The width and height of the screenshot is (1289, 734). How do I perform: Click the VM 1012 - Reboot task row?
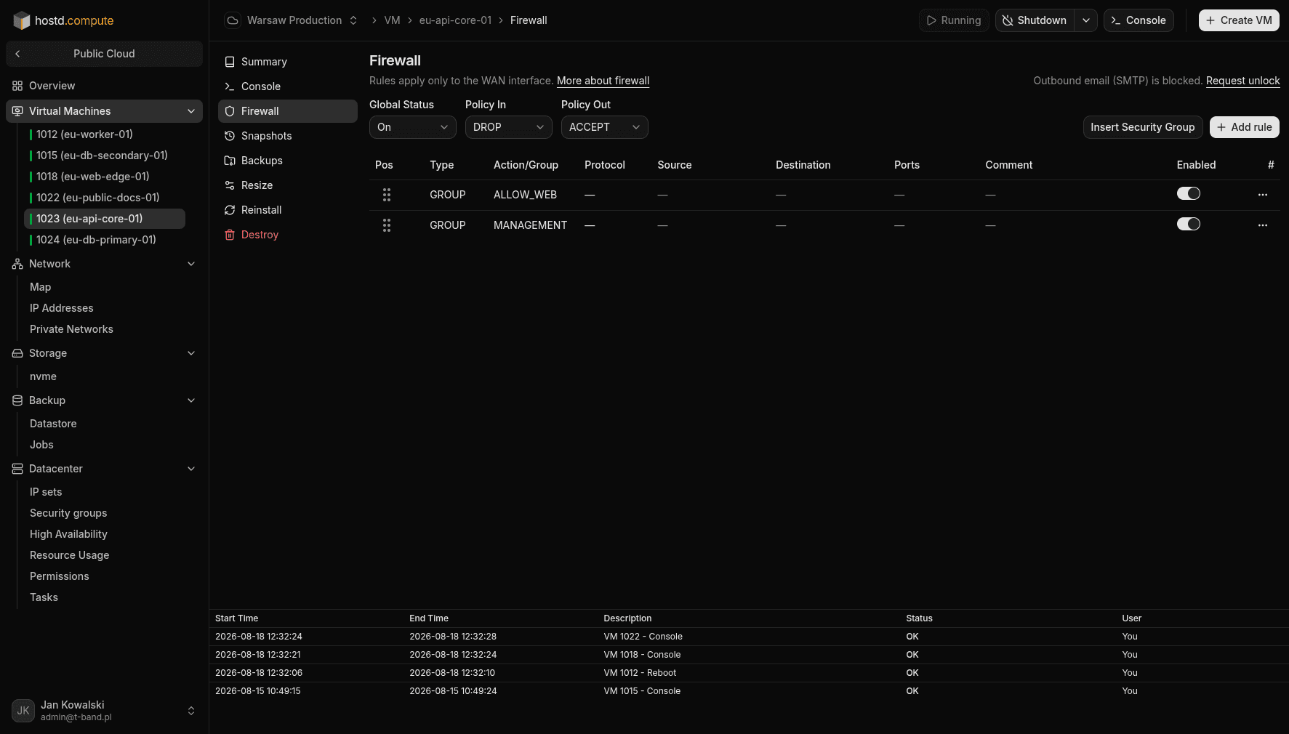749,673
